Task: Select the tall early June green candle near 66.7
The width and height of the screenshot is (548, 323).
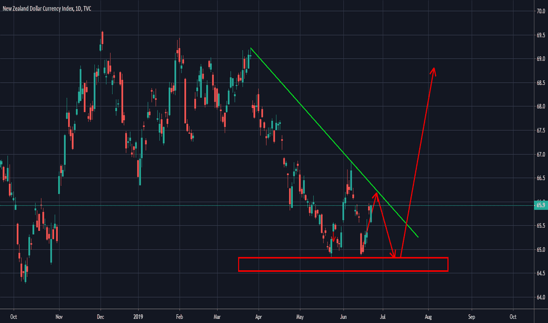Action: (x=351, y=177)
